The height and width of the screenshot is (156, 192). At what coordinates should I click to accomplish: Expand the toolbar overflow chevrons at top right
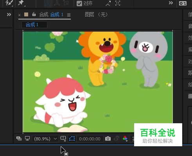click(170, 3)
